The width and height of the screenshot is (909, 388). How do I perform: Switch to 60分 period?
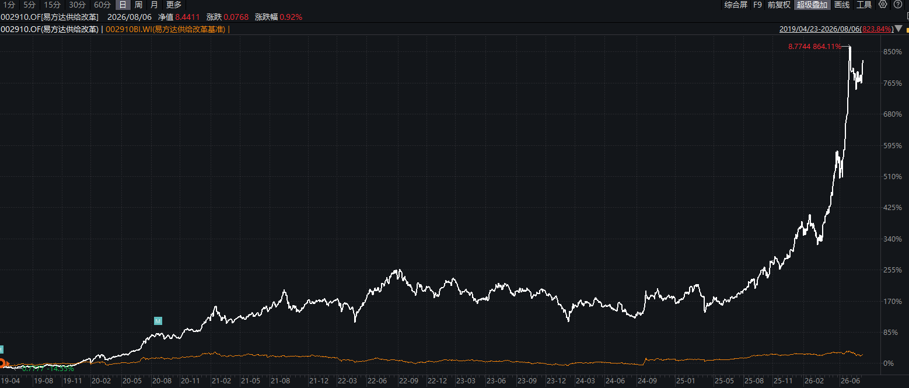point(102,5)
